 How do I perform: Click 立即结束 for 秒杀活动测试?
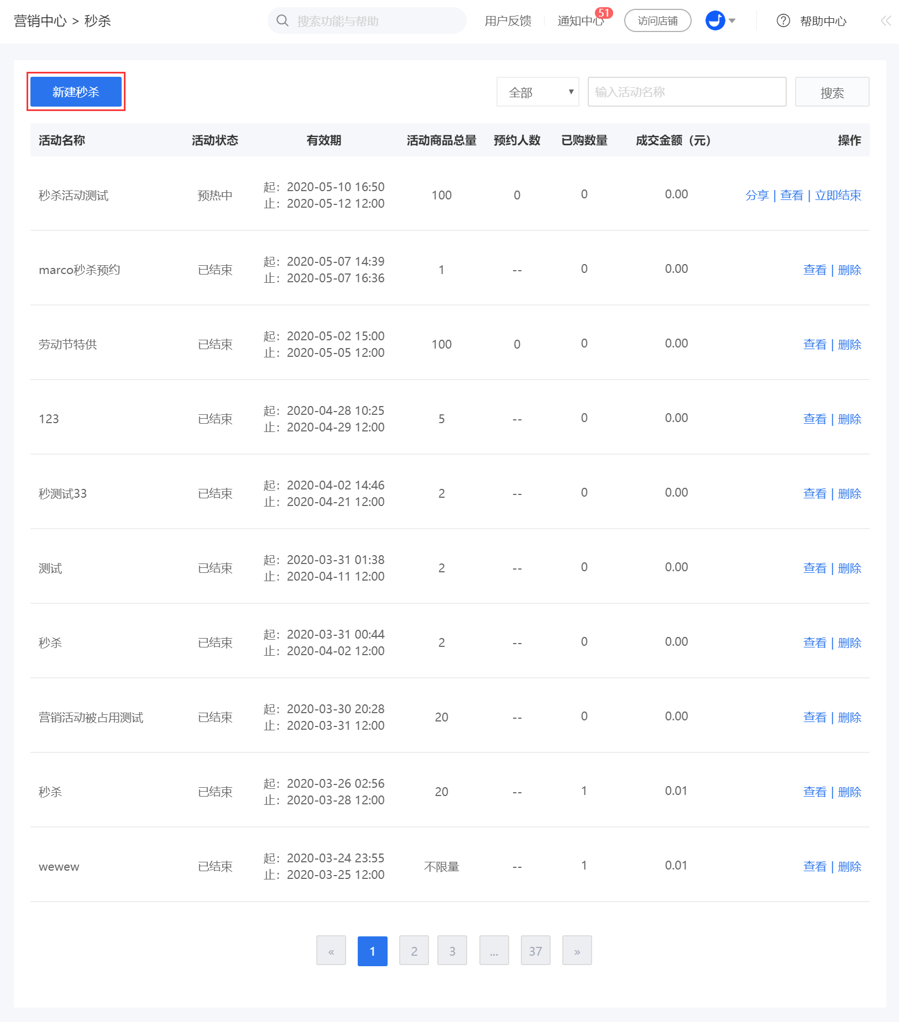(838, 195)
